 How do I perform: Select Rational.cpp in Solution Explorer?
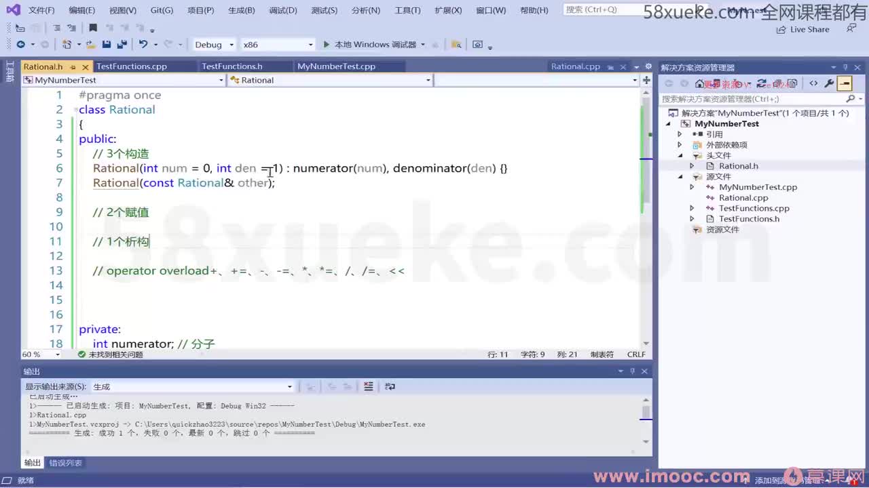click(743, 198)
